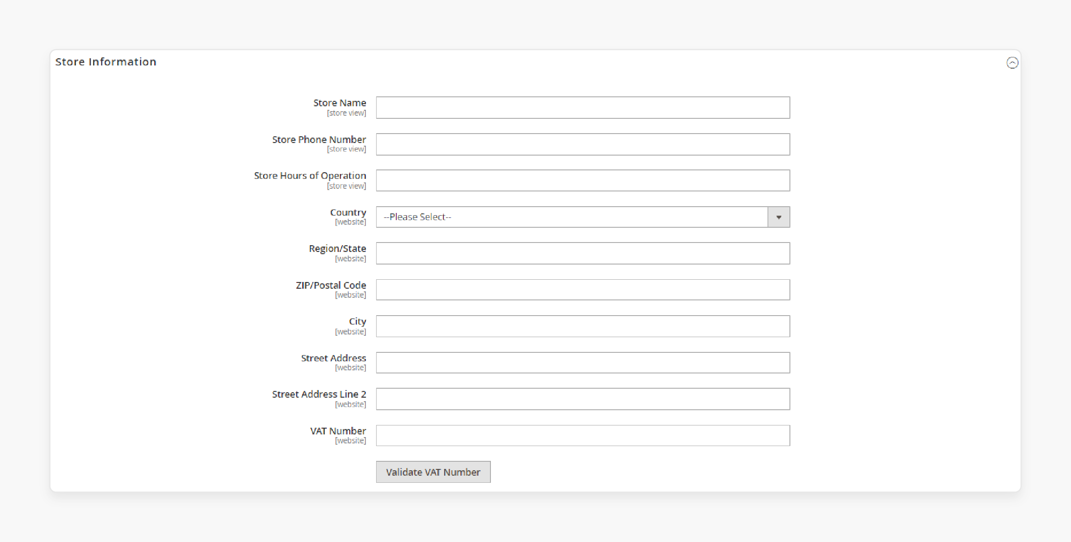Click the Store Hours of Operation label

click(x=310, y=176)
